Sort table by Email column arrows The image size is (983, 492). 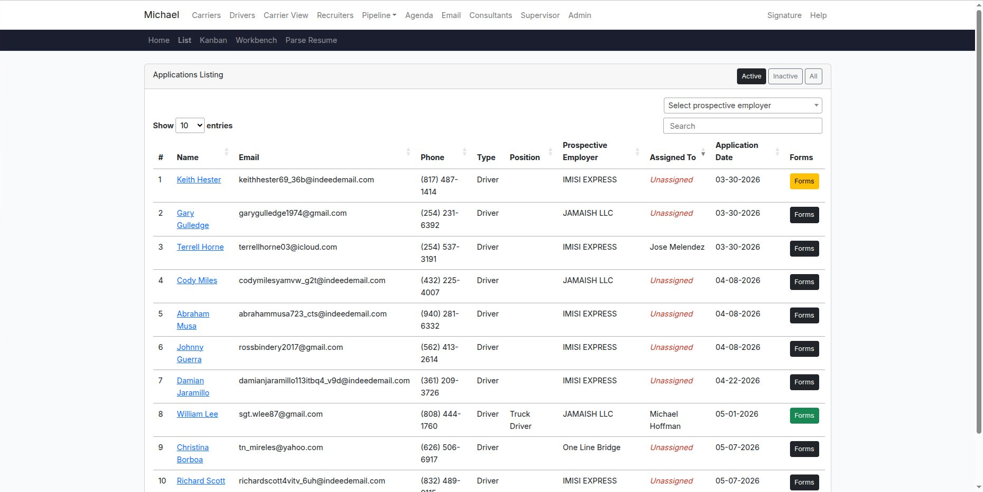pyautogui.click(x=408, y=152)
